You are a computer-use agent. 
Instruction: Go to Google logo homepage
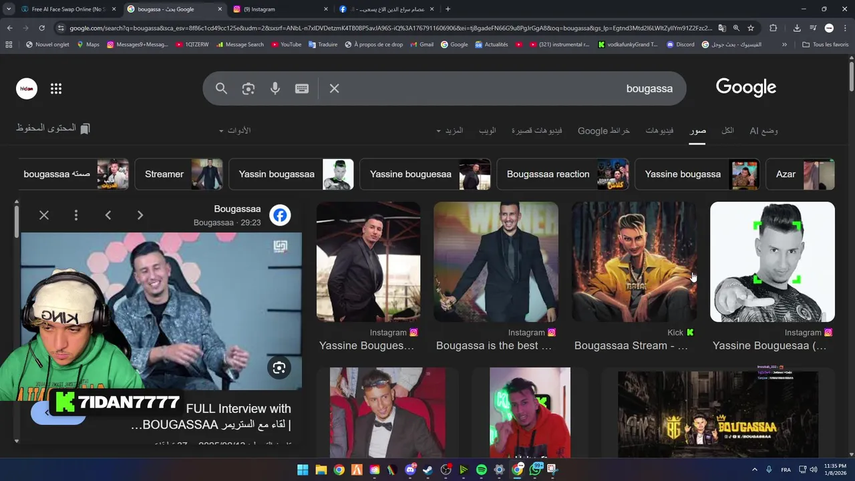click(x=746, y=88)
